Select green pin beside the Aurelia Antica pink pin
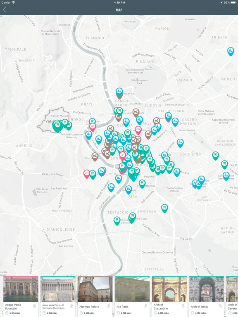 click(93, 175)
